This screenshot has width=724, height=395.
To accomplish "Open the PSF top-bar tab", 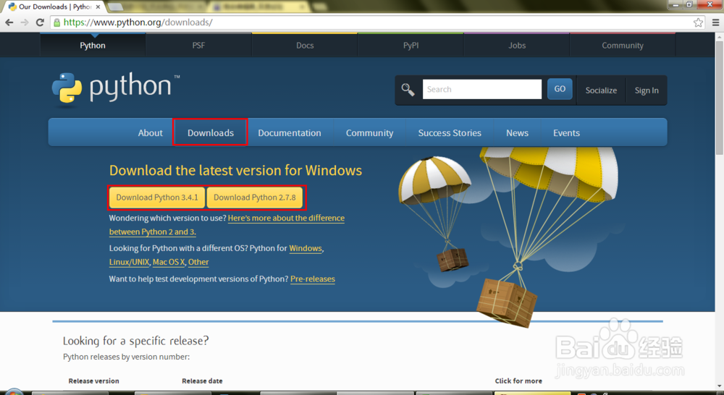I will click(198, 46).
